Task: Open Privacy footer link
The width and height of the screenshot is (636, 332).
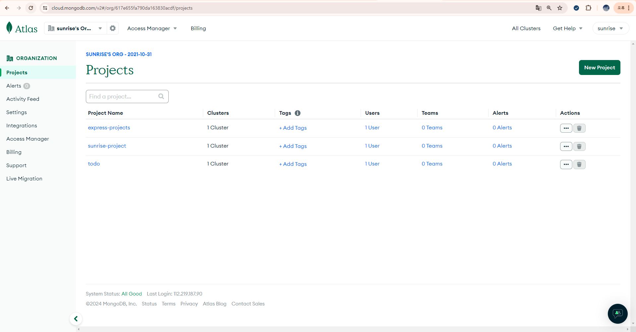Action: (x=189, y=304)
